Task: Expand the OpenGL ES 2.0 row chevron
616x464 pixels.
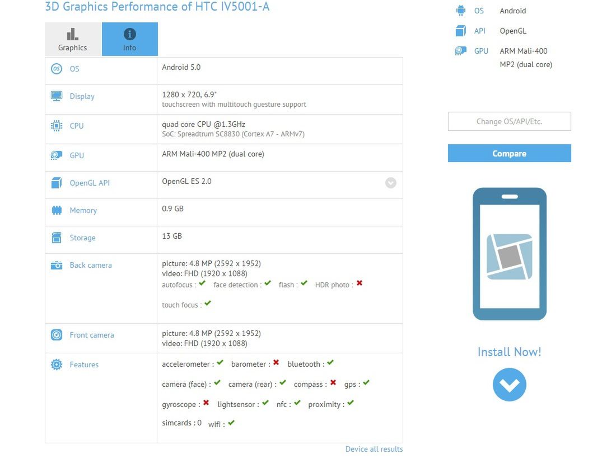Action: click(390, 183)
